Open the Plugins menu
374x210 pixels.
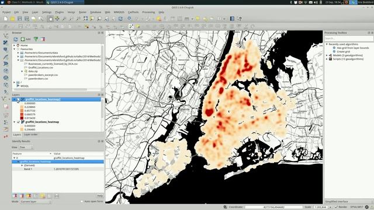(60, 12)
